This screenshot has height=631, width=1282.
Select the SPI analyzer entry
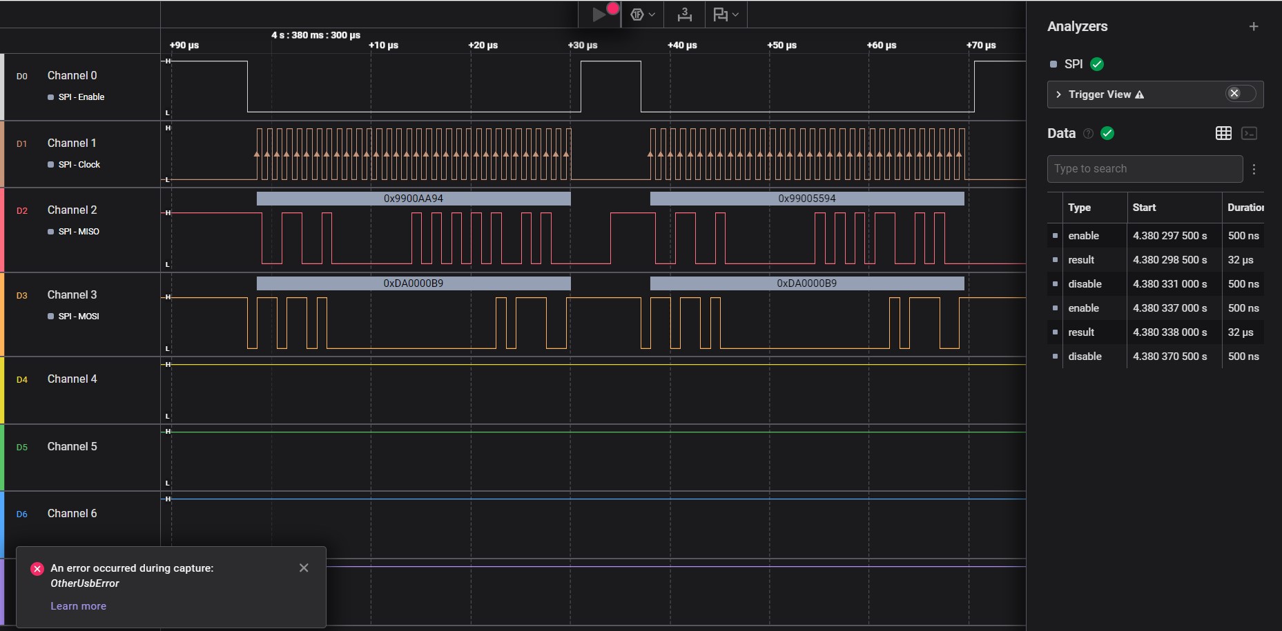pos(1074,64)
